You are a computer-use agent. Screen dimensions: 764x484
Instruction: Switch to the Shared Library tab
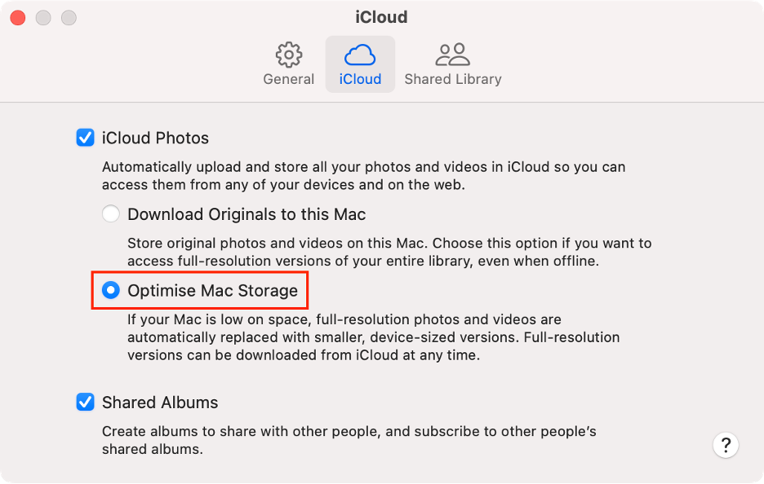pos(453,78)
